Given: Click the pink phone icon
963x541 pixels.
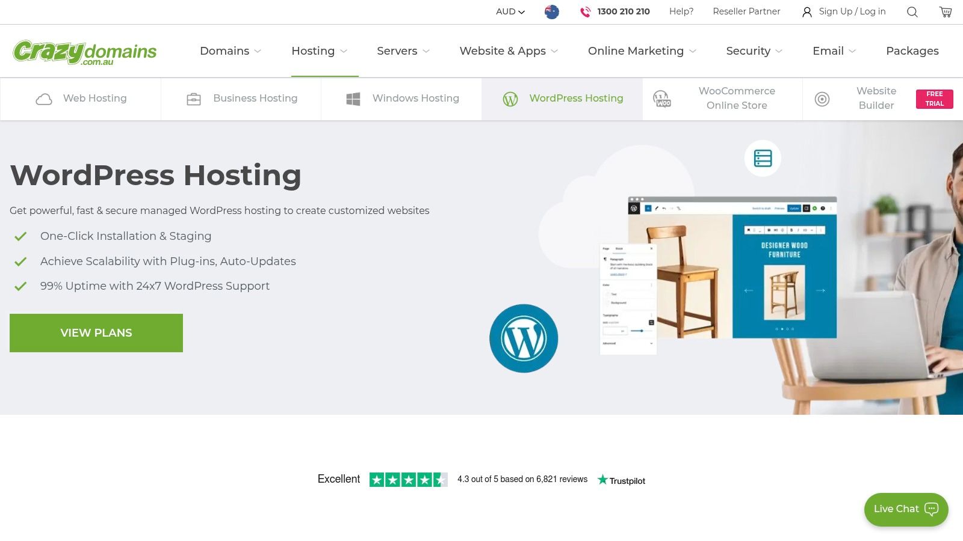Looking at the screenshot, I should 583,11.
